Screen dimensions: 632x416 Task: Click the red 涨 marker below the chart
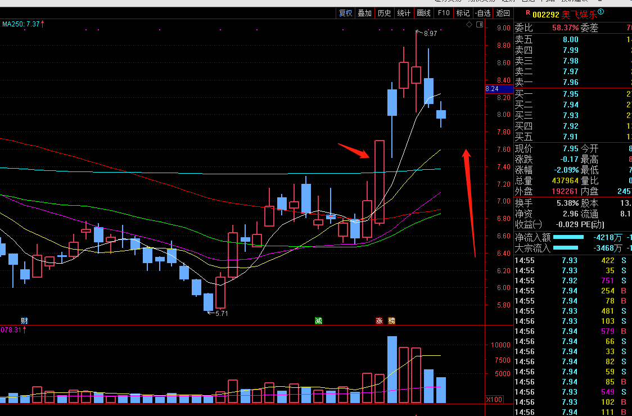[380, 320]
